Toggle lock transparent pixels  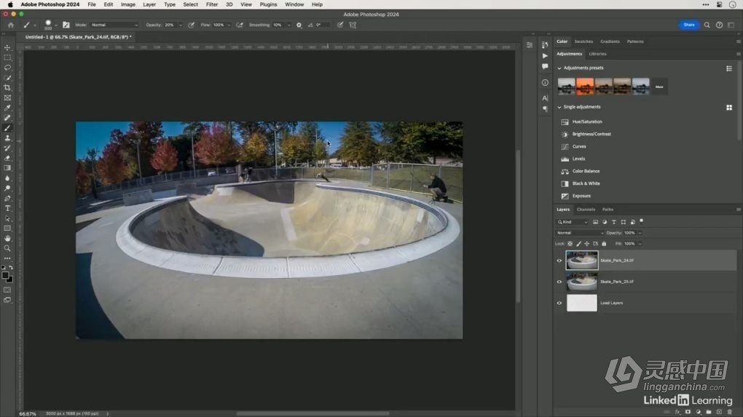point(570,244)
